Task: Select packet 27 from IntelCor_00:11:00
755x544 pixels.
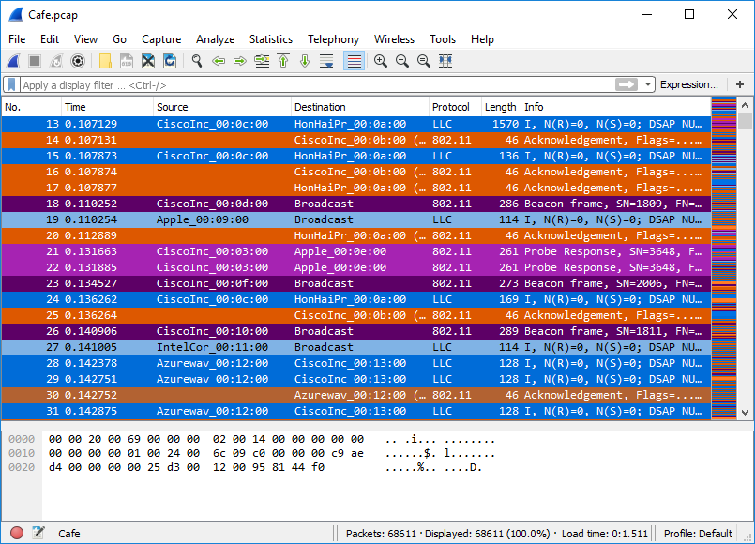Action: click(356, 347)
